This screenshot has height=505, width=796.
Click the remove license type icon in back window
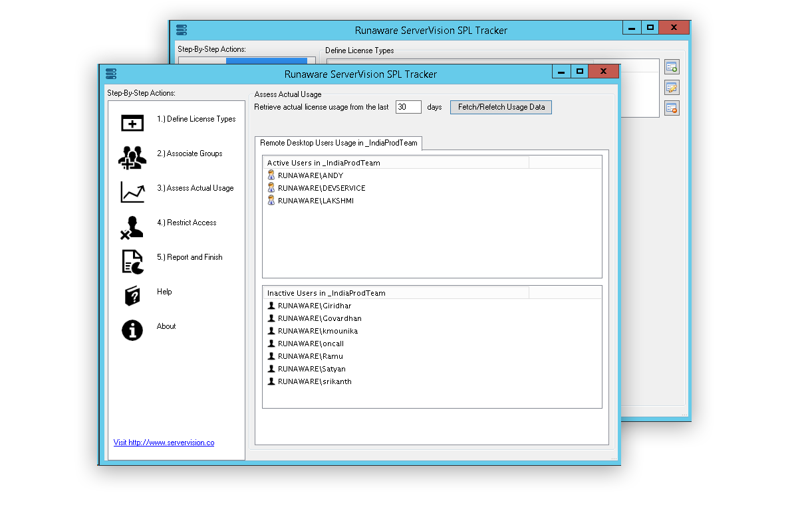pyautogui.click(x=672, y=108)
